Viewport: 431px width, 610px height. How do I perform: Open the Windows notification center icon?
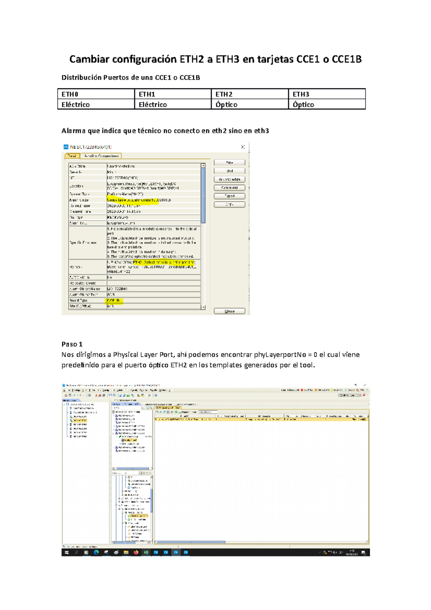[363, 553]
